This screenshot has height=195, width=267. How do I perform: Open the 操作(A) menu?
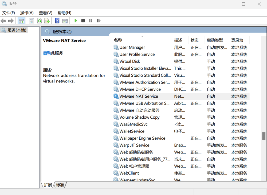27,13
